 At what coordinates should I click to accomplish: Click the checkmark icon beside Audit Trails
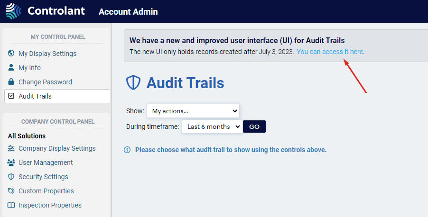[11, 96]
